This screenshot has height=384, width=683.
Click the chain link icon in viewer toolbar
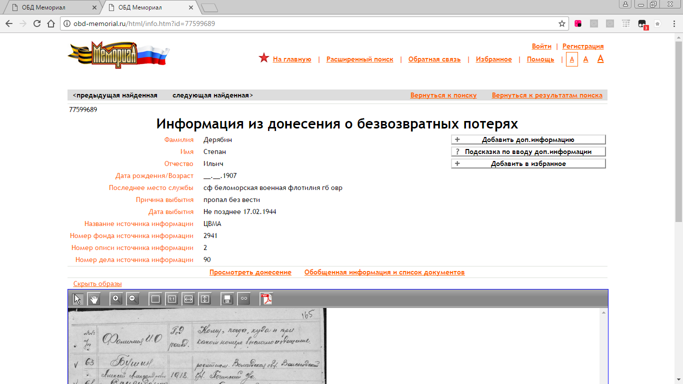click(x=243, y=299)
